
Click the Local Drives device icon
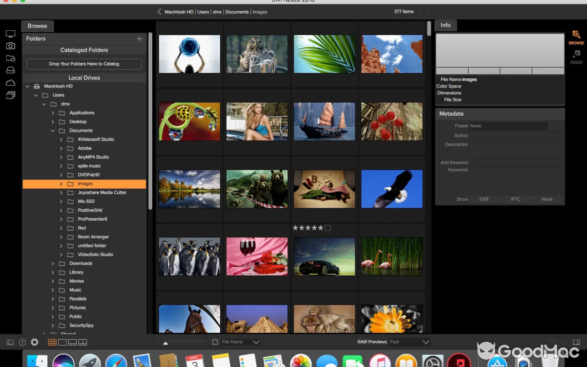point(10,70)
